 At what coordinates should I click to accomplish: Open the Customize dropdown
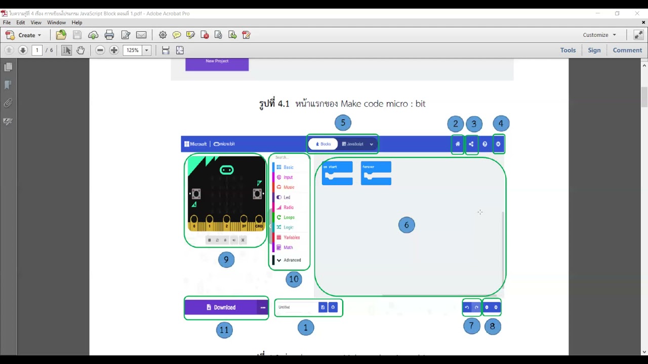pyautogui.click(x=599, y=35)
